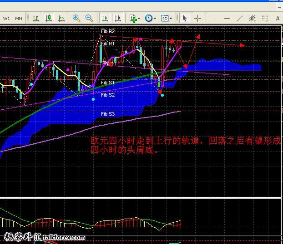Viewport: 283px width, 244px height.
Task: Switch chart to bar chart mode
Action: coord(35,18)
